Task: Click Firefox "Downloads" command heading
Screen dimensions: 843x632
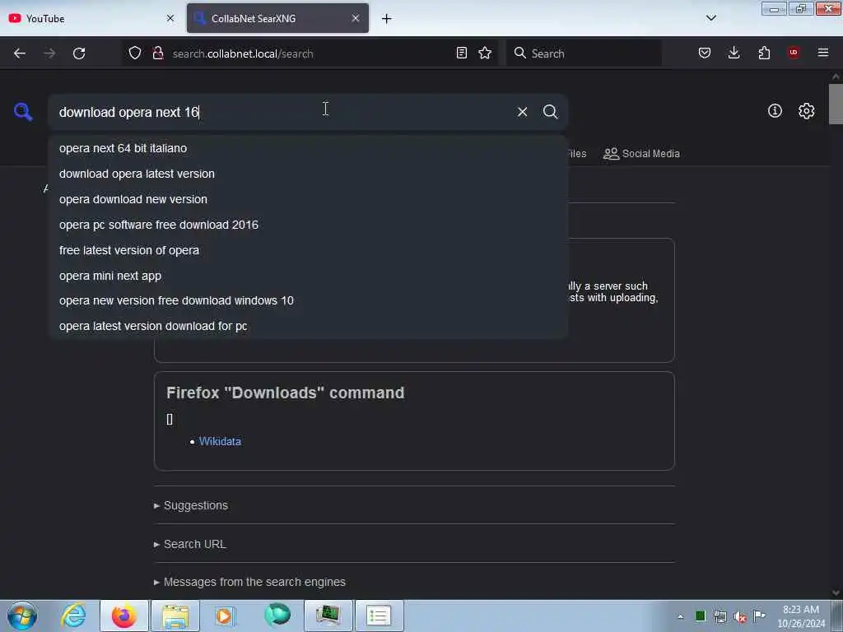Action: point(285,393)
